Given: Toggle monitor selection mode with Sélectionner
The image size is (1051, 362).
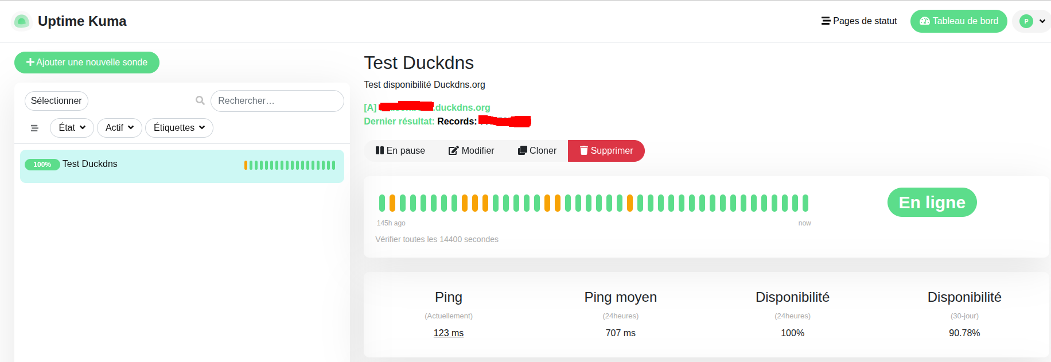Looking at the screenshot, I should pos(56,101).
